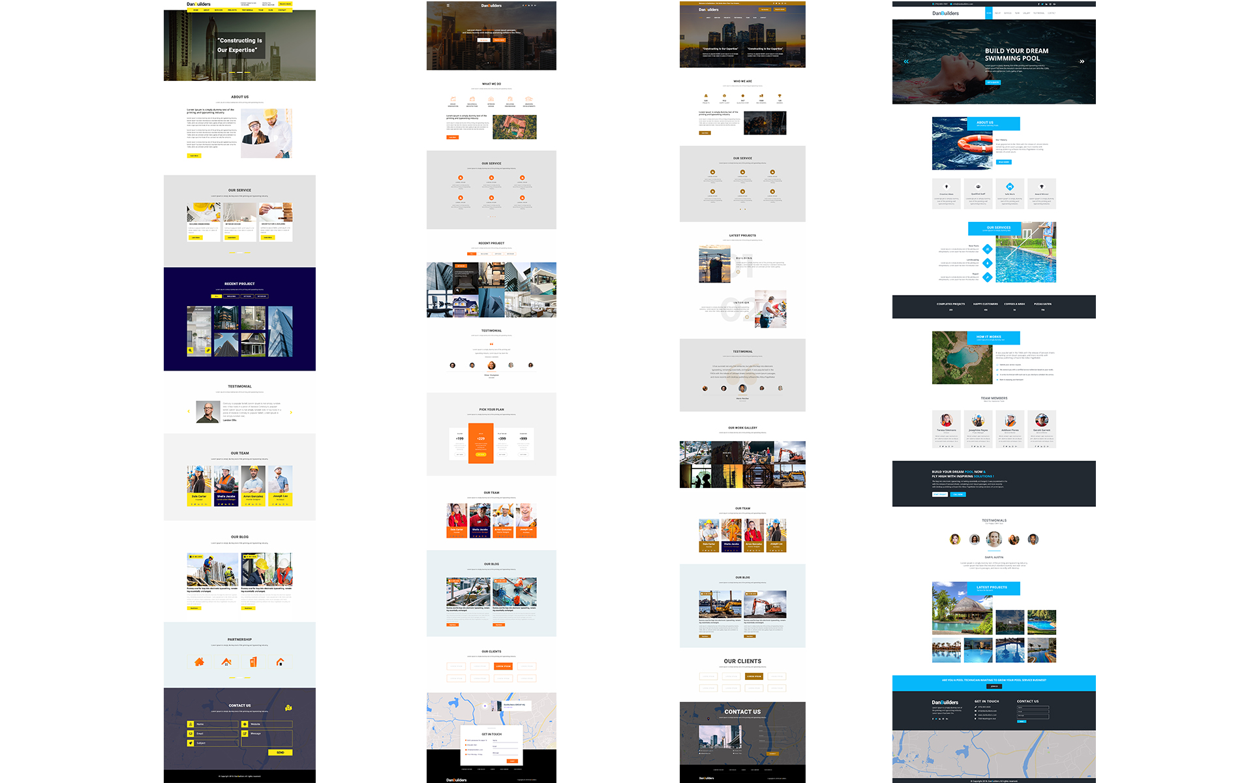Select the BUILDINGS filter under Recent Project
This screenshot has width=1259, height=783.
[232, 296]
